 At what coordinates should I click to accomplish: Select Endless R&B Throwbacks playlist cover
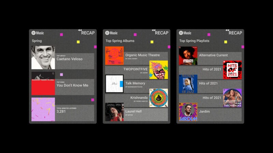[232, 98]
